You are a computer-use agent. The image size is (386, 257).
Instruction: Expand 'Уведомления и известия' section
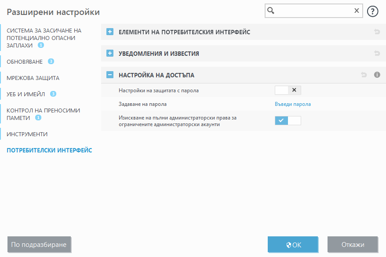pyautogui.click(x=109, y=53)
